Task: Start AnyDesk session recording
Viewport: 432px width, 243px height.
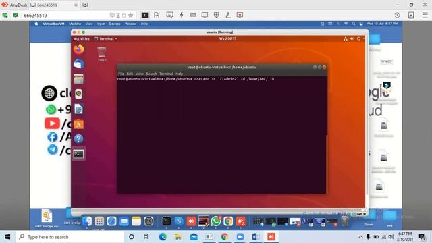Action: [x=240, y=15]
